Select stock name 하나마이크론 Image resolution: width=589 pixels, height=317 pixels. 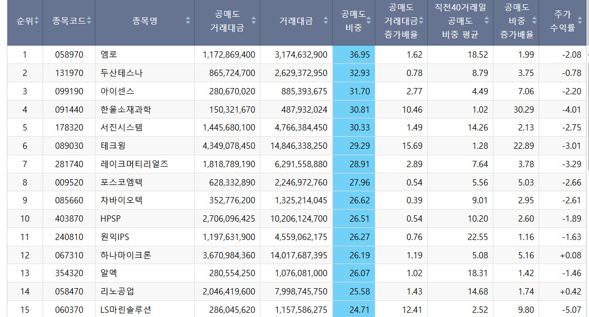tap(125, 256)
